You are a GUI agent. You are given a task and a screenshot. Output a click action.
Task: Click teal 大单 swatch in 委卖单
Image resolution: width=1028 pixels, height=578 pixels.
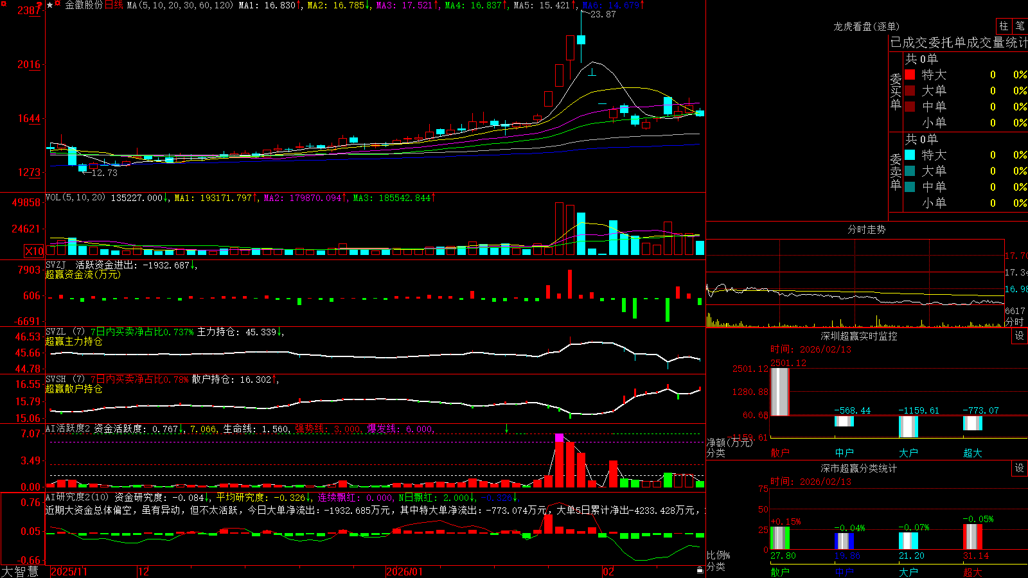910,171
